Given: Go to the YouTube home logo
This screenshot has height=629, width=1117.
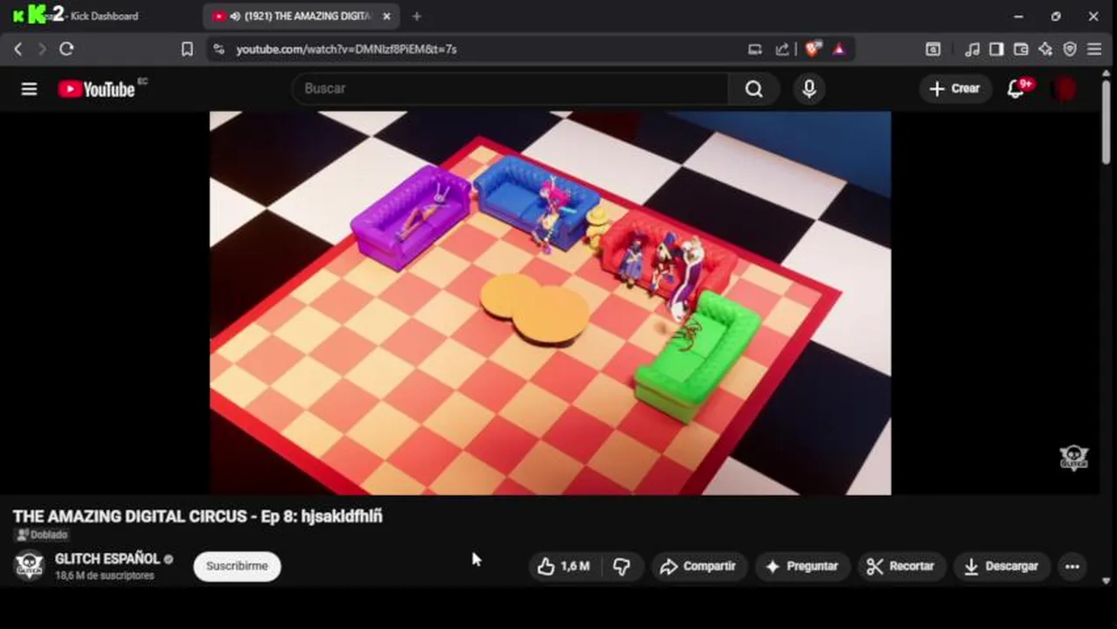Looking at the screenshot, I should pyautogui.click(x=96, y=88).
